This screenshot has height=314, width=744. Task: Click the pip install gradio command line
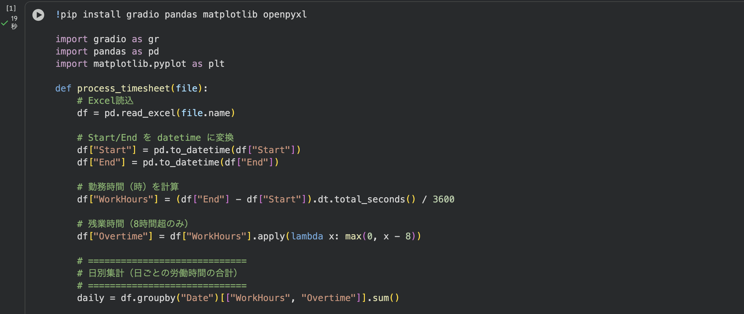point(181,14)
